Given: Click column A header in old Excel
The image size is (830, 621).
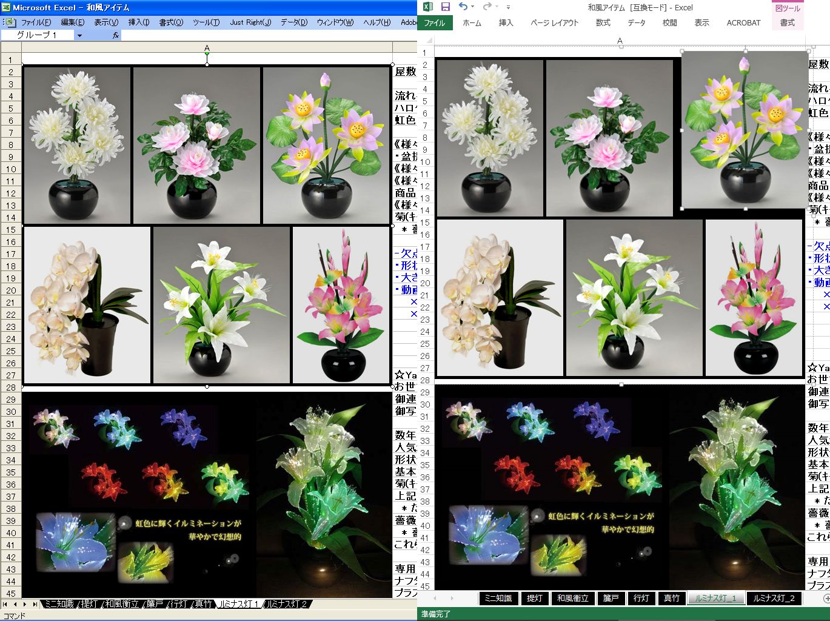Looking at the screenshot, I should click(207, 48).
